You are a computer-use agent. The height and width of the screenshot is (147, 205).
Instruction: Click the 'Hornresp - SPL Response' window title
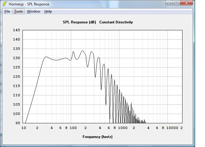pyautogui.click(x=29, y=4)
